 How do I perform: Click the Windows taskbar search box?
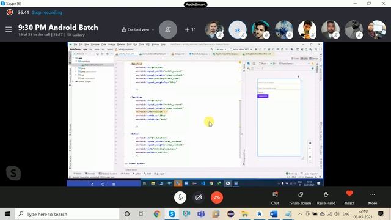coord(67,214)
